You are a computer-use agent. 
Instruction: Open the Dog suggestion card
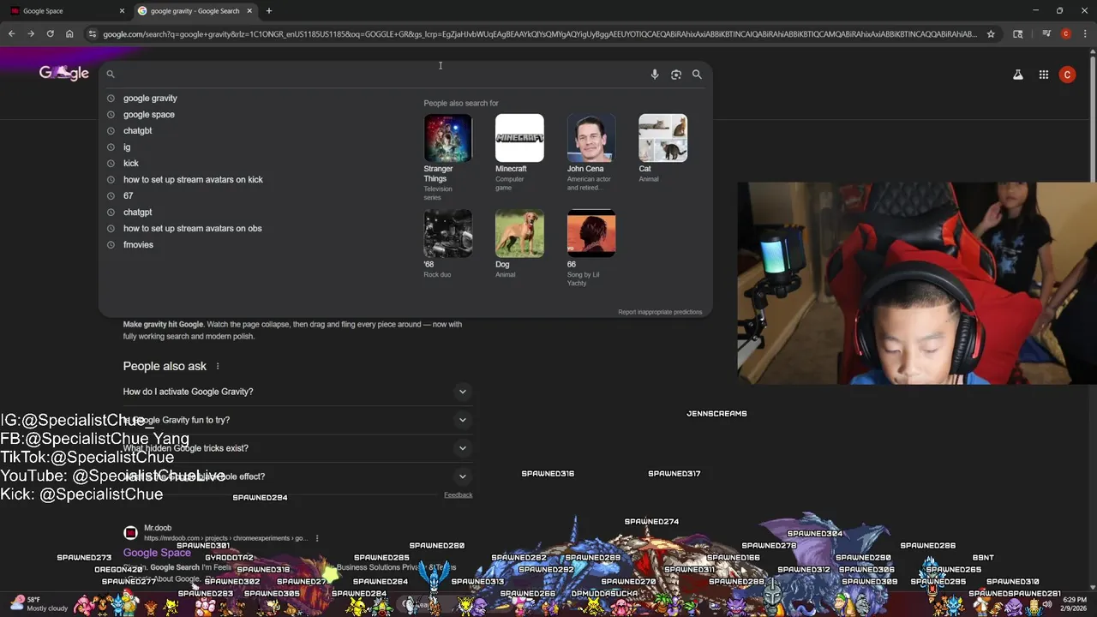coord(519,244)
